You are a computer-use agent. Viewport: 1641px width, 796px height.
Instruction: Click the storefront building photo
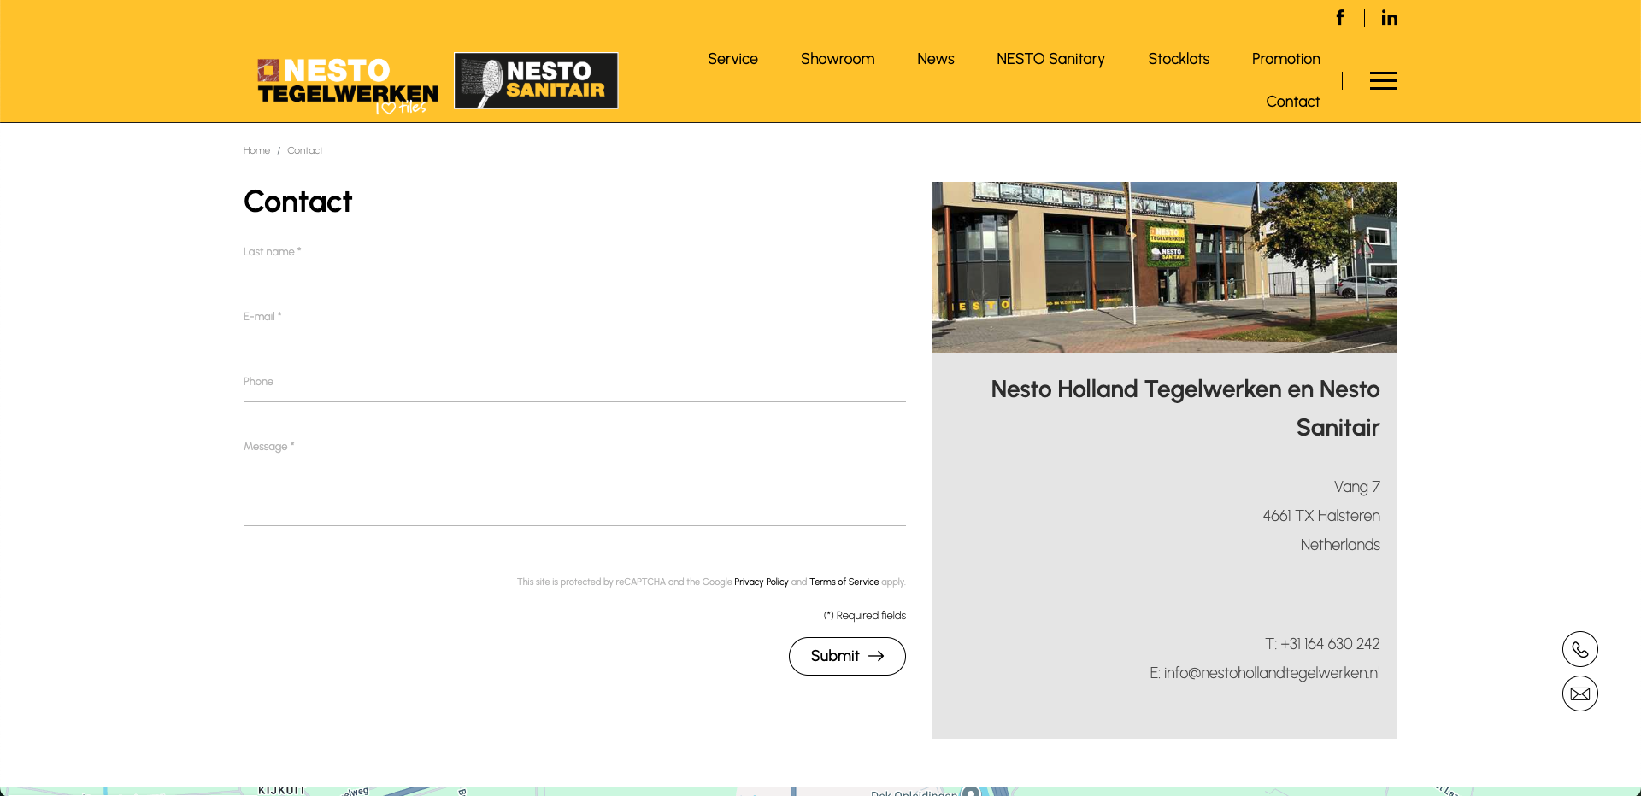pyautogui.click(x=1163, y=266)
